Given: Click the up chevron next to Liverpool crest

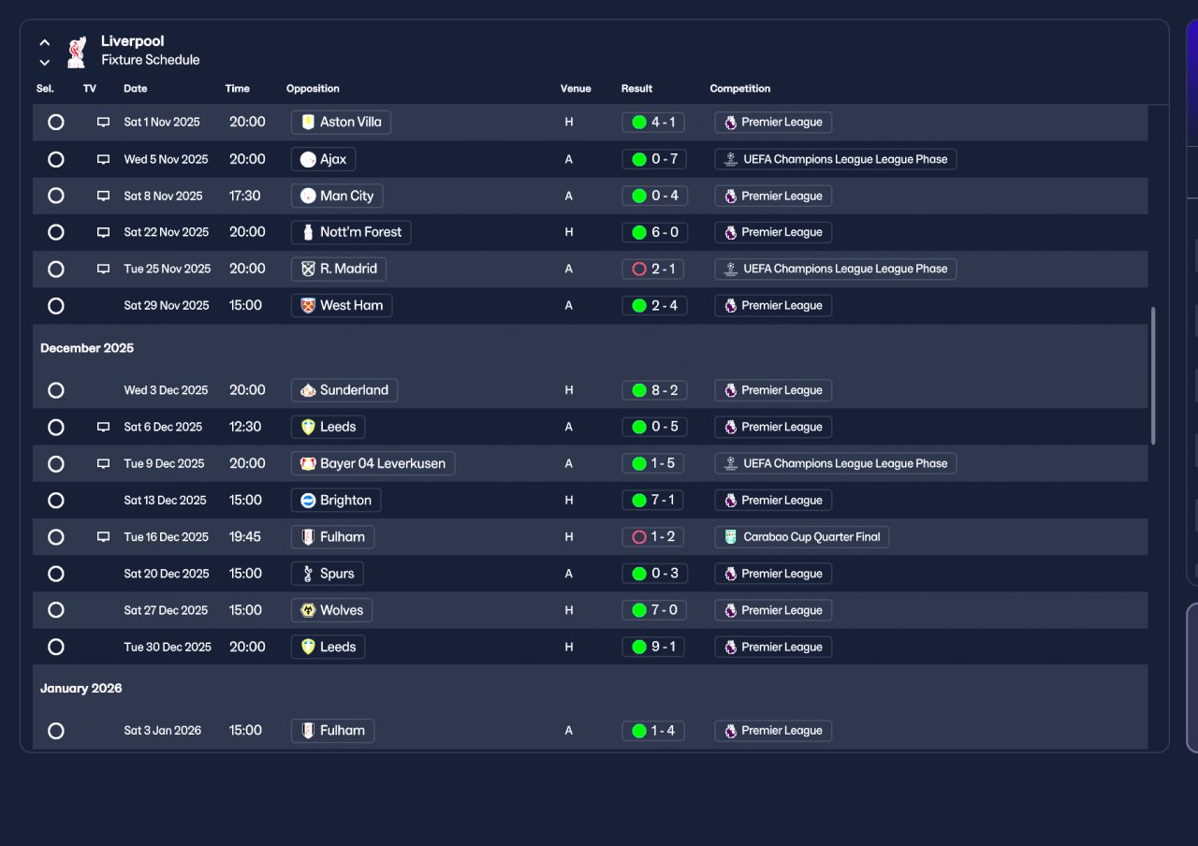Looking at the screenshot, I should 45,42.
